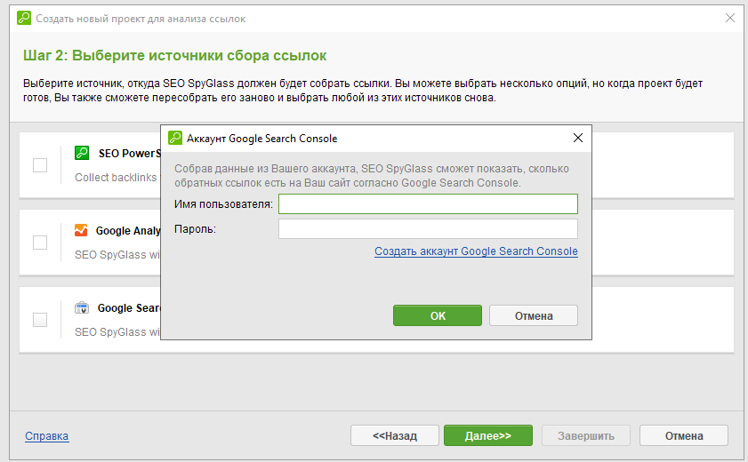The image size is (748, 462).
Task: Click the Google Search Console dialog title icon
Action: coord(175,139)
